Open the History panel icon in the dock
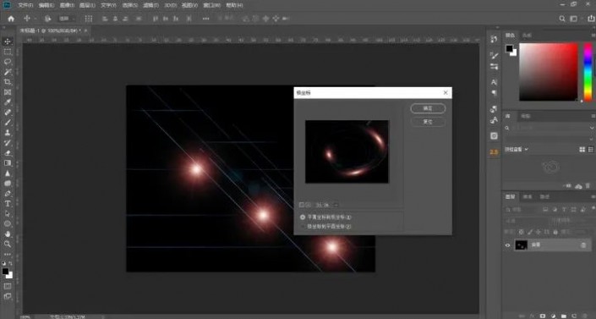Image resolution: width=596 pixels, height=319 pixels. [x=494, y=39]
